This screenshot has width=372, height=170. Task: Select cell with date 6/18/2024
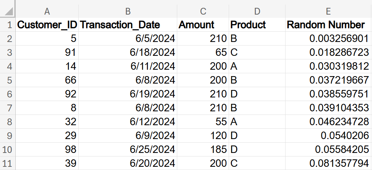(128, 53)
